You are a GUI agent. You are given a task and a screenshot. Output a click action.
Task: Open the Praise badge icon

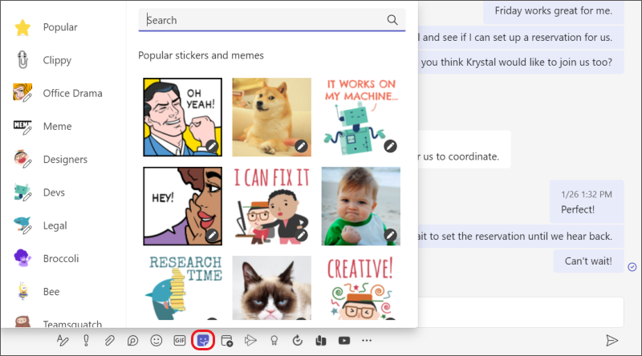pos(274,341)
